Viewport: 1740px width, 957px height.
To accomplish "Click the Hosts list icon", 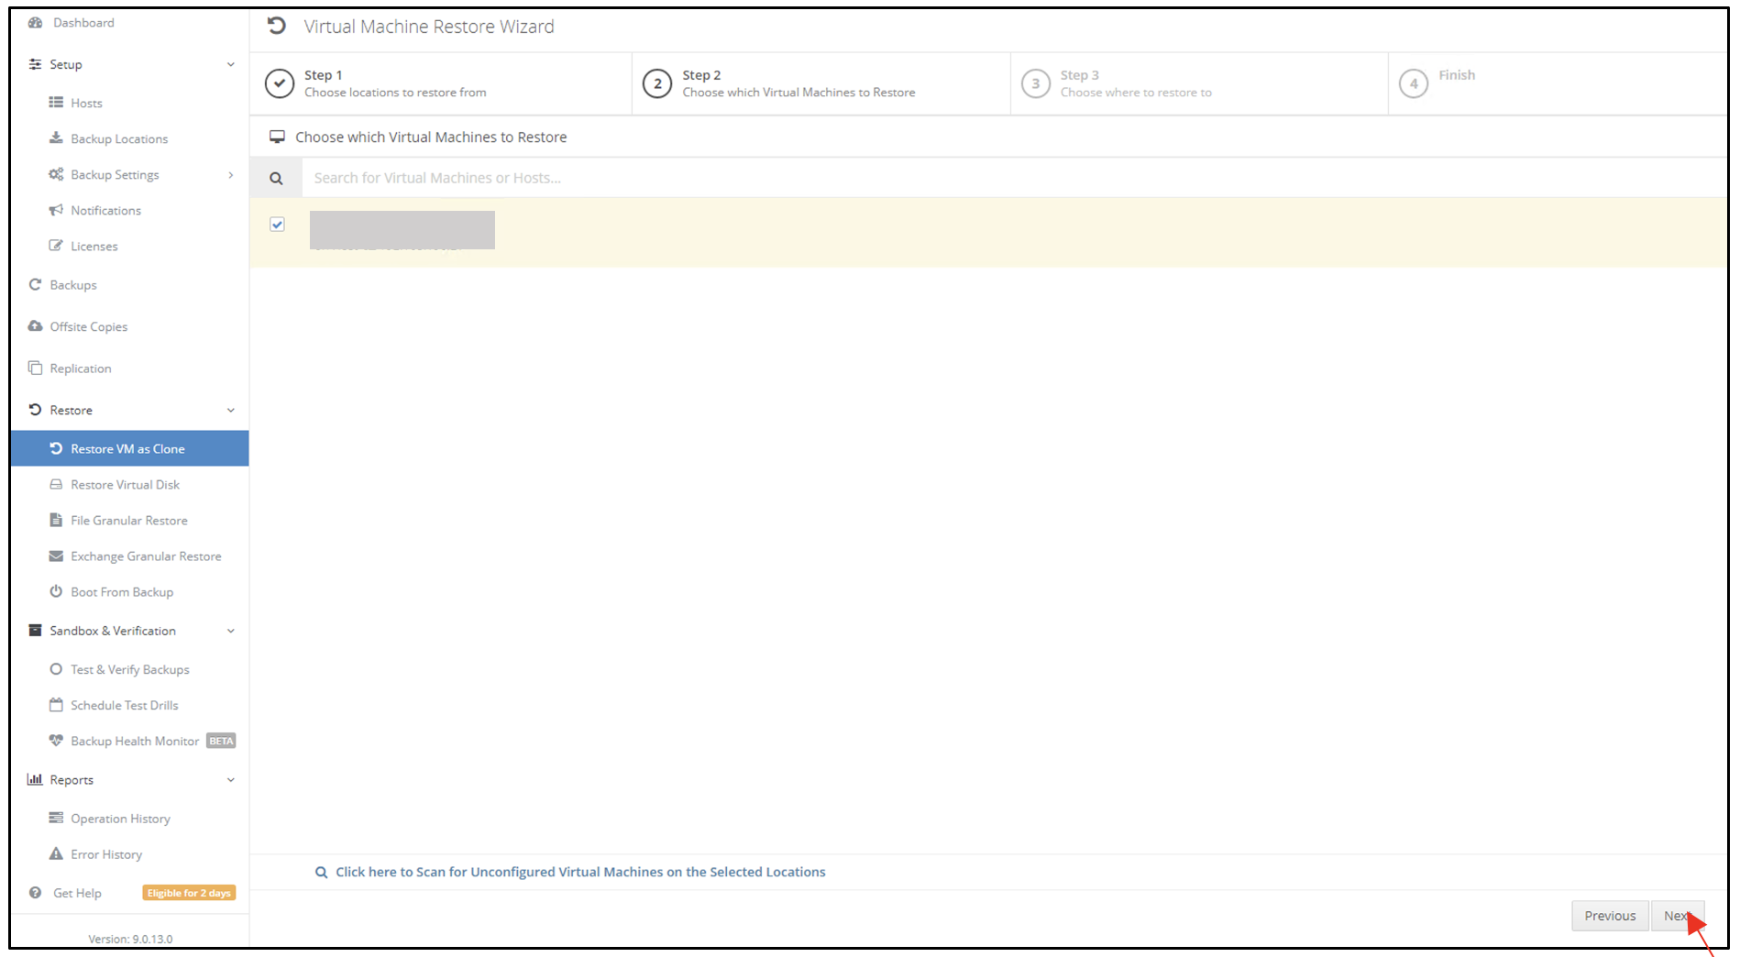I will click(x=56, y=103).
